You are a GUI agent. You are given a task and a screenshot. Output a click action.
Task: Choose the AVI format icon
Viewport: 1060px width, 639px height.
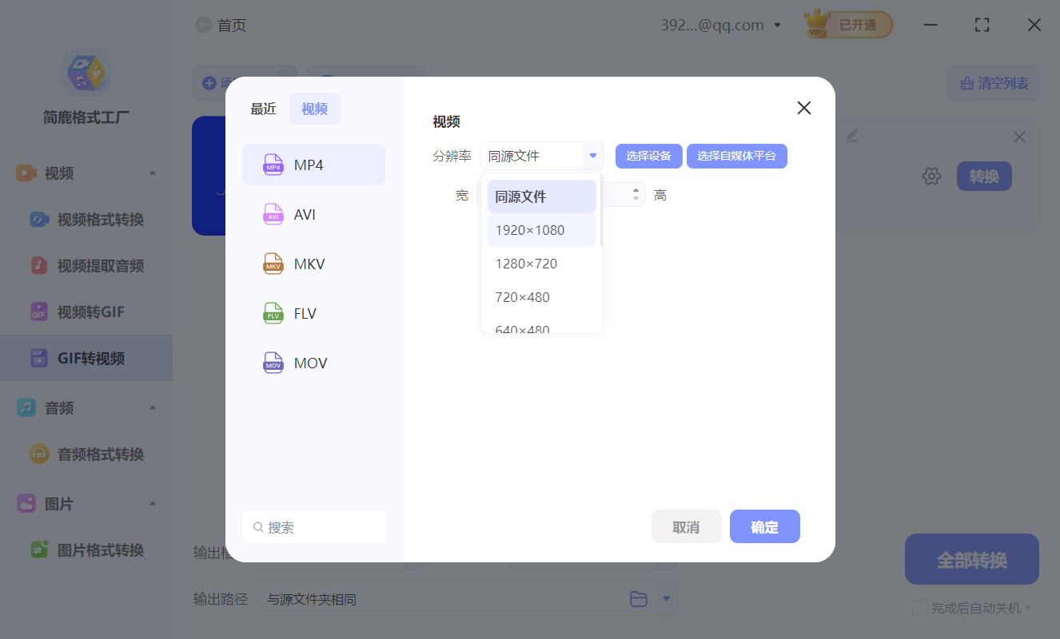(273, 214)
